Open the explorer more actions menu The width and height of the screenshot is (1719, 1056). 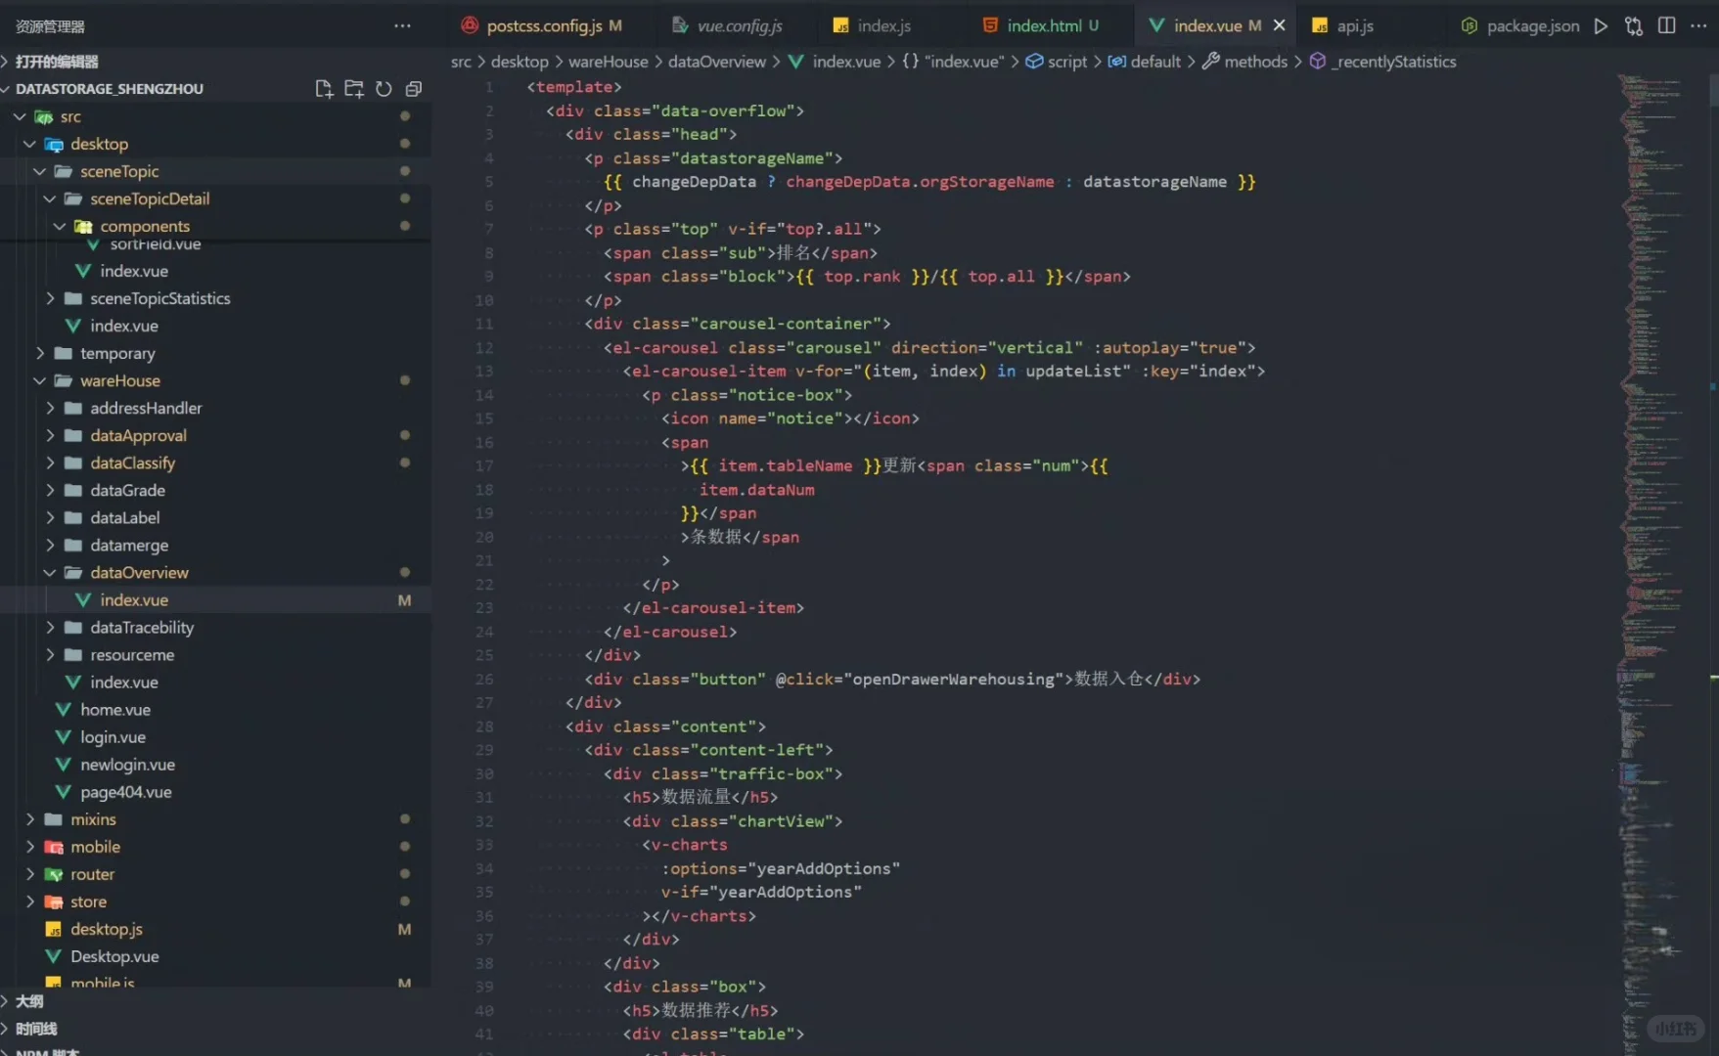[x=402, y=26]
